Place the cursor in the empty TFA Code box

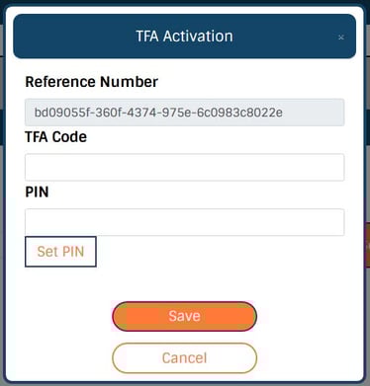coord(185,167)
